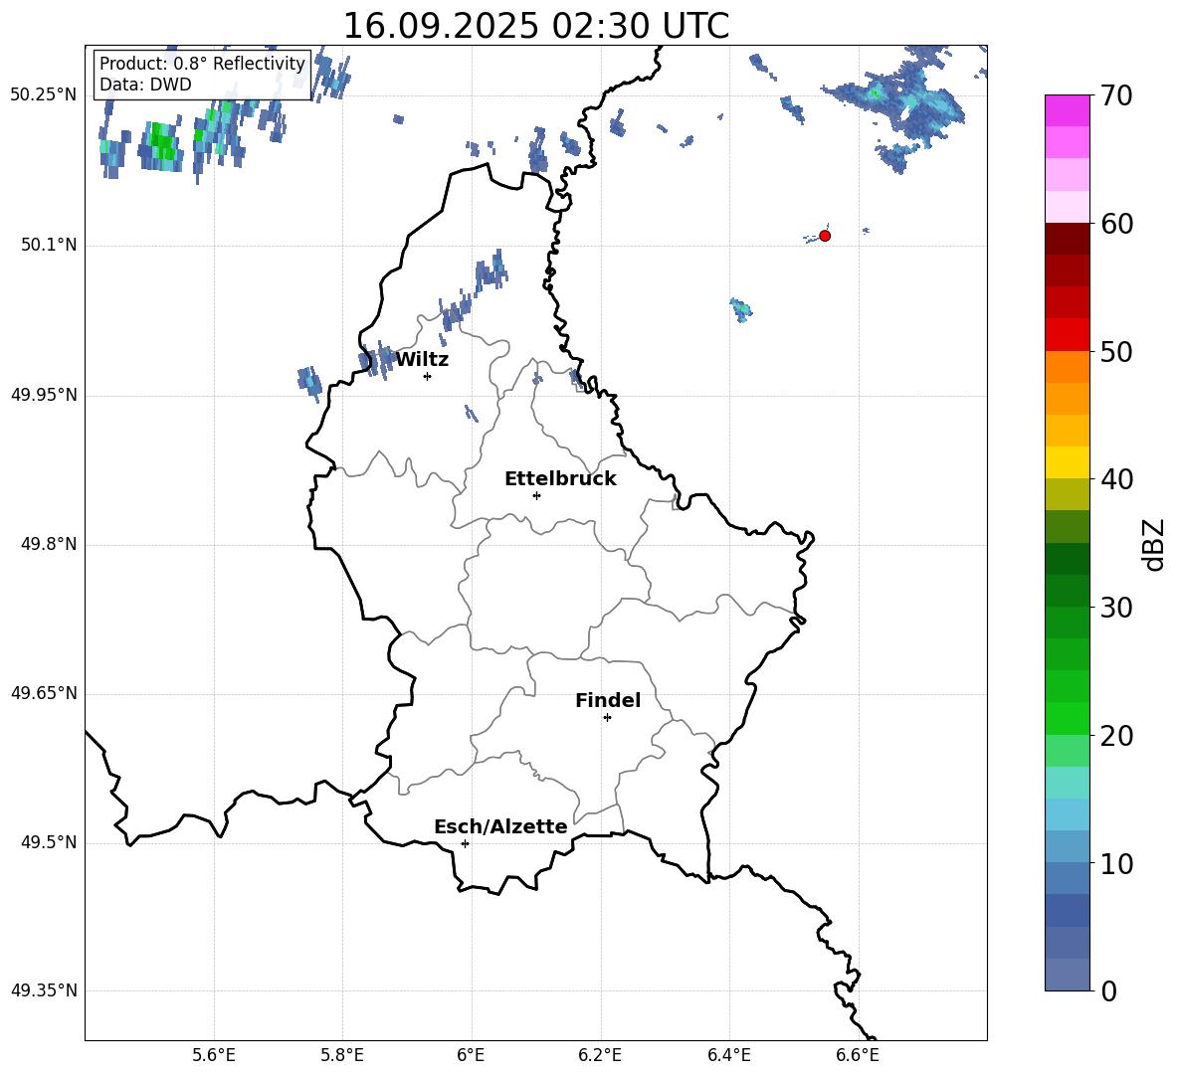Image resolution: width=1178 pixels, height=1075 pixels.
Task: Click the red radar site marker dot
Action: point(824,236)
